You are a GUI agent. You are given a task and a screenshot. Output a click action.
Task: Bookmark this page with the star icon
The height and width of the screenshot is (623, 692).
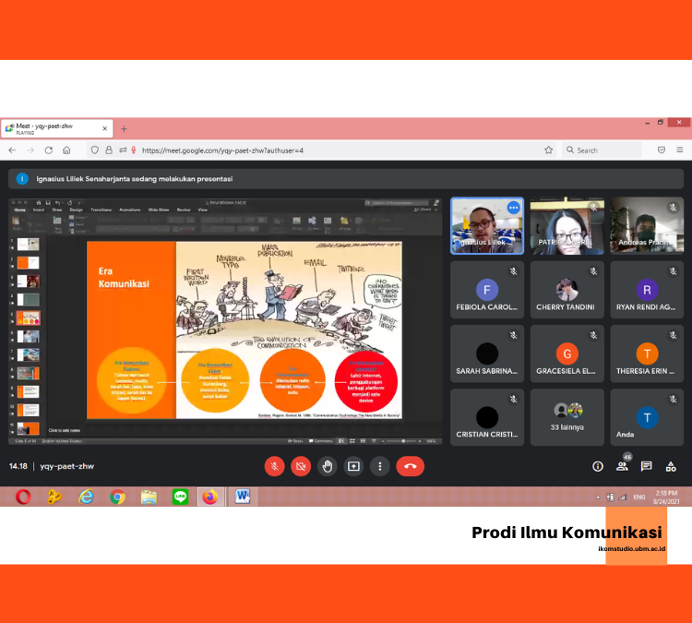[x=549, y=150]
